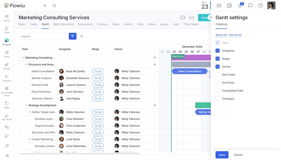Open the mail inbox icon
Image resolution: width=281 pixels, height=160 pixels.
click(219, 5)
